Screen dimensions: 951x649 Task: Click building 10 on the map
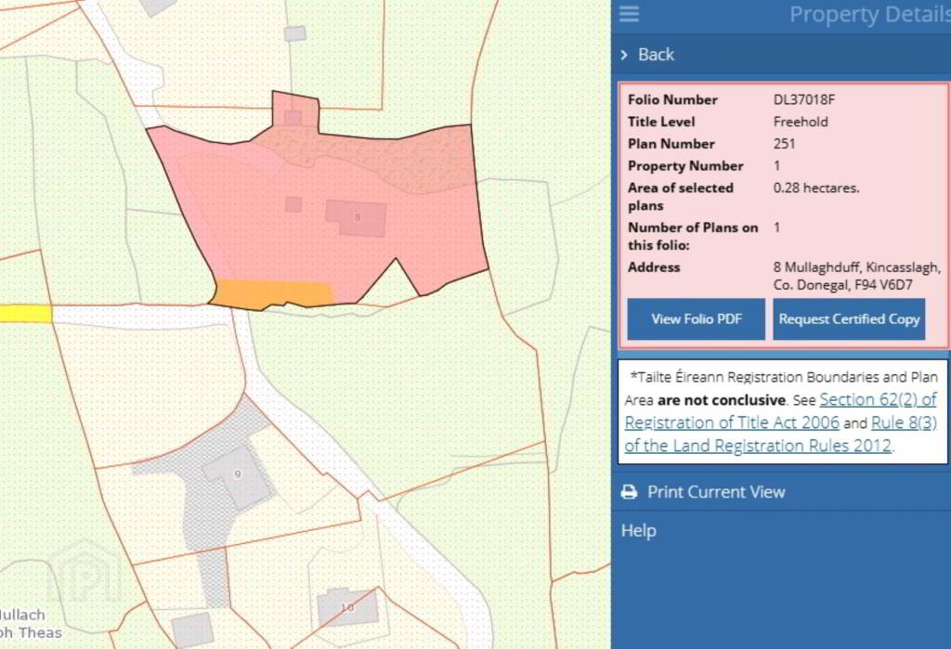(347, 607)
